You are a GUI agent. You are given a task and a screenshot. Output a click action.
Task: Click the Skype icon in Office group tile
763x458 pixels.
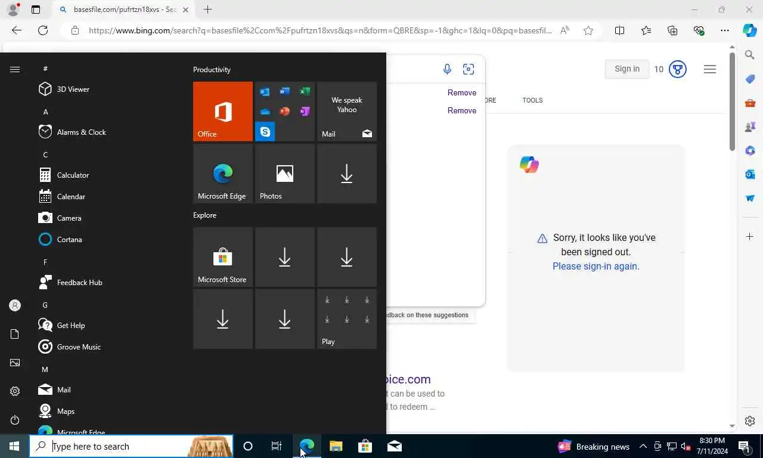click(265, 132)
